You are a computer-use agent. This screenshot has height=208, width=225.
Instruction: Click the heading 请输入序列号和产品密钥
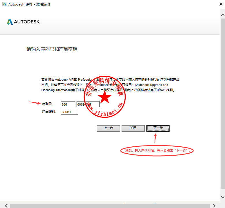pos(52,49)
